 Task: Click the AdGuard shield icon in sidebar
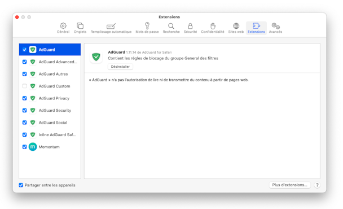pos(33,50)
